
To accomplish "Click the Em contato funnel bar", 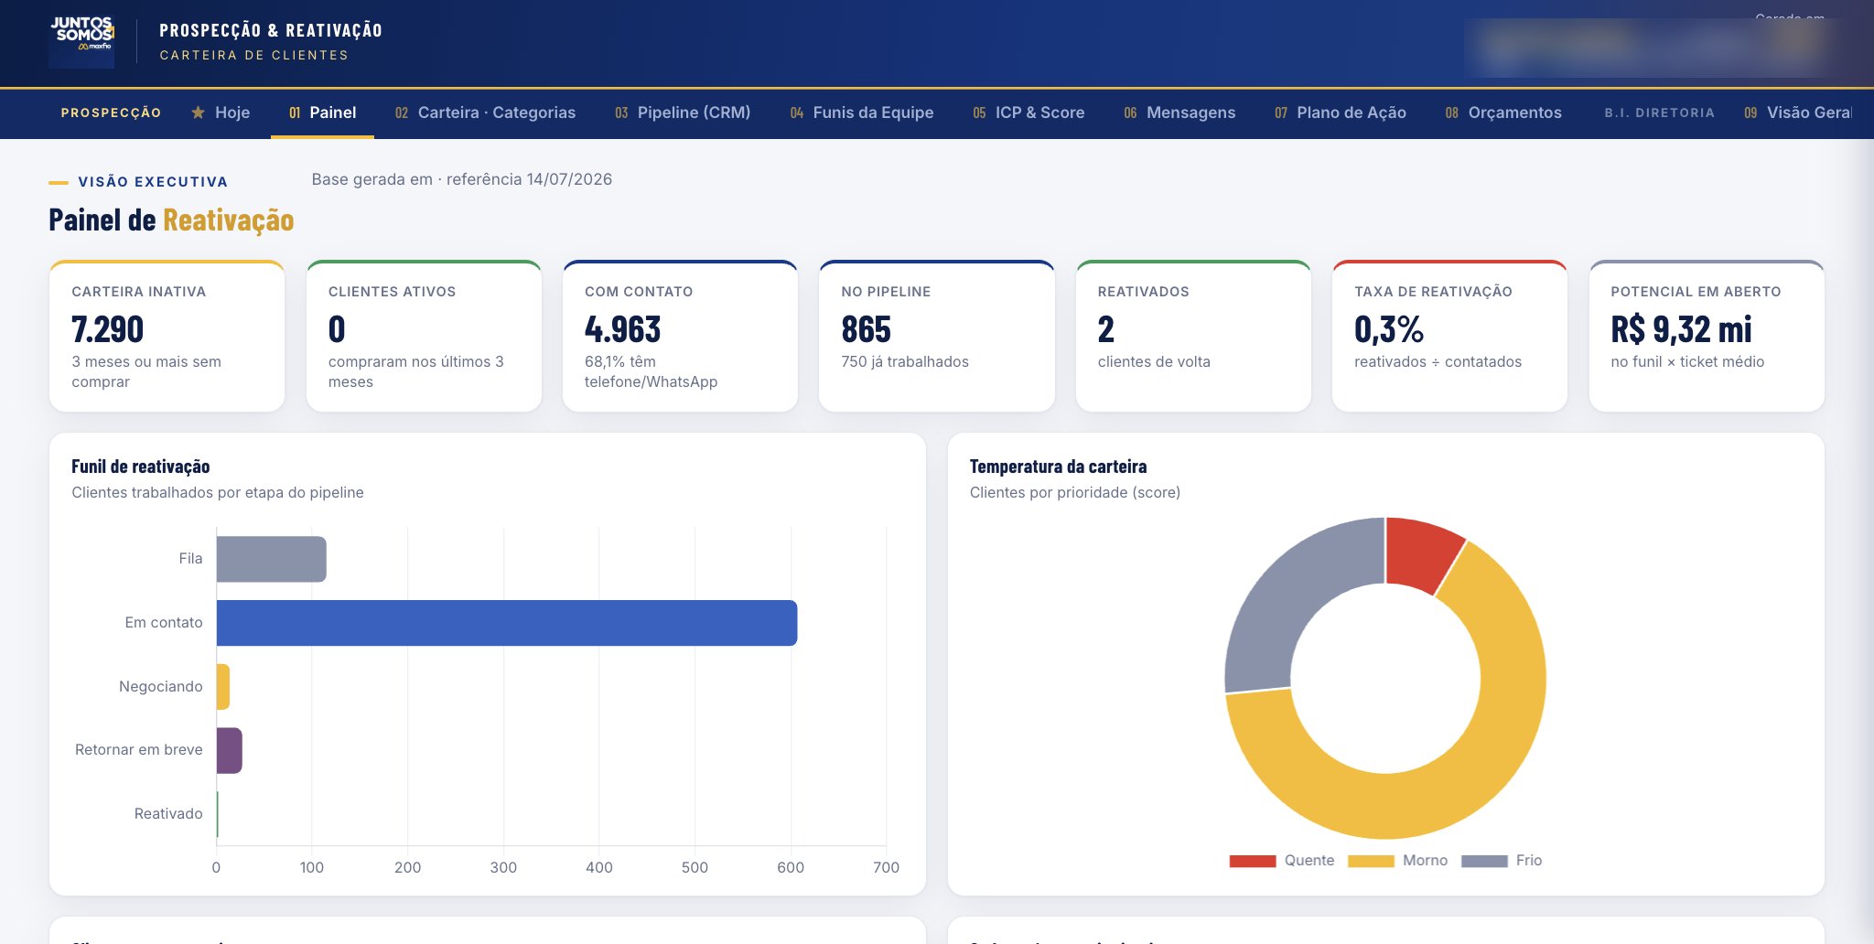I will pyautogui.click(x=507, y=623).
